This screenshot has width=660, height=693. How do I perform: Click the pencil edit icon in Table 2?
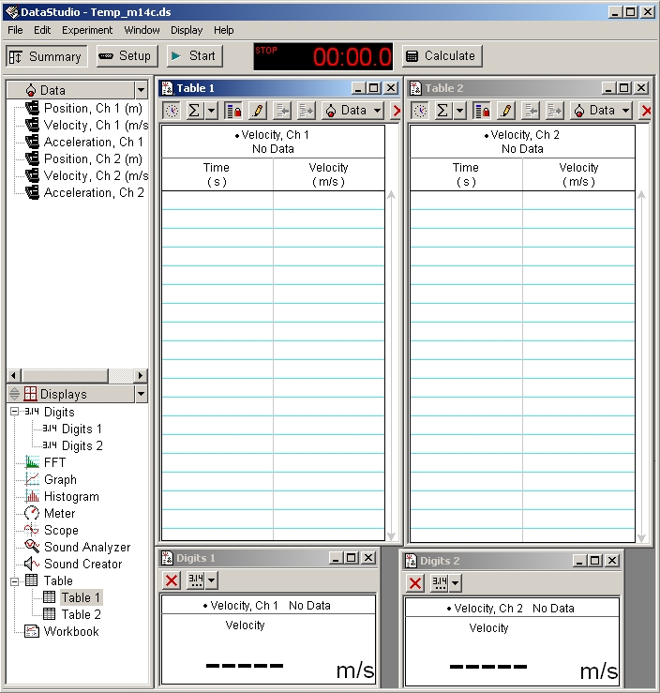pos(506,111)
